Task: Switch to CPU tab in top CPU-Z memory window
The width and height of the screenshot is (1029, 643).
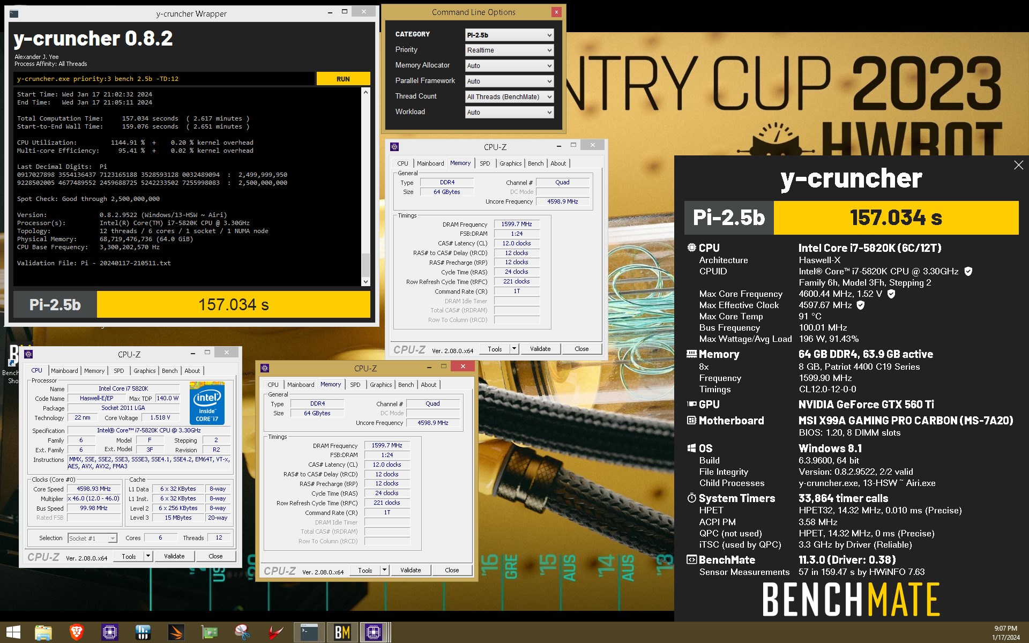Action: [x=402, y=163]
